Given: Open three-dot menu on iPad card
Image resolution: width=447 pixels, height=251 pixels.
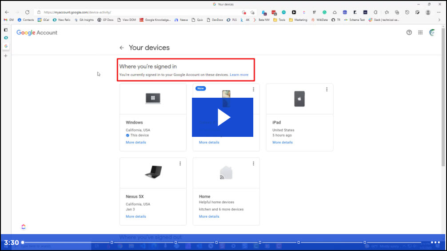Looking at the screenshot, I should [327, 89].
